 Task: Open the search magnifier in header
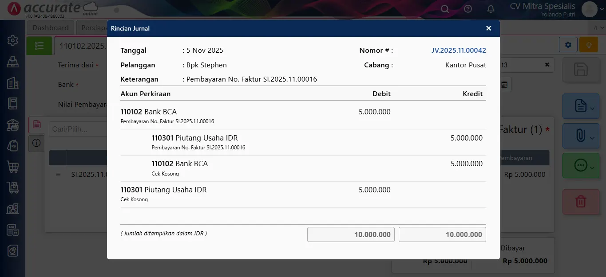(x=445, y=9)
